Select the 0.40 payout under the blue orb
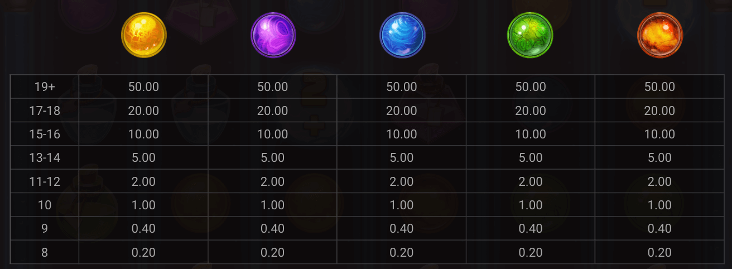Screen dimensions: 732x269 [402, 229]
